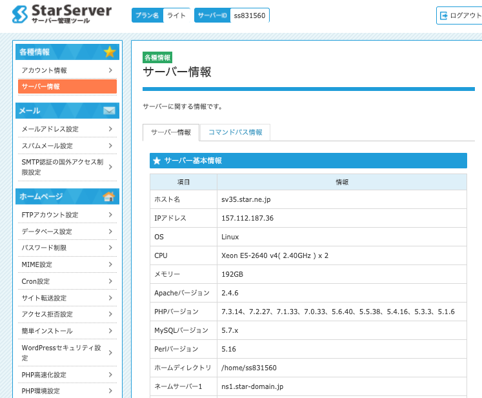Click the green 各種情報 breadcrumb label
The width and height of the screenshot is (482, 398).
point(157,57)
